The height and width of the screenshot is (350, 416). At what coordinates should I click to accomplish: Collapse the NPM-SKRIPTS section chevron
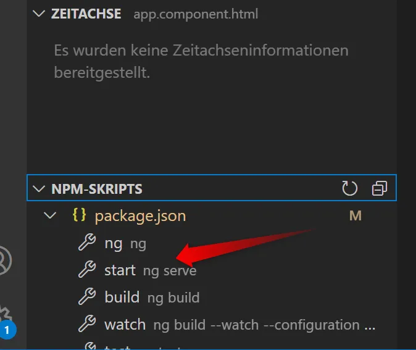click(39, 189)
